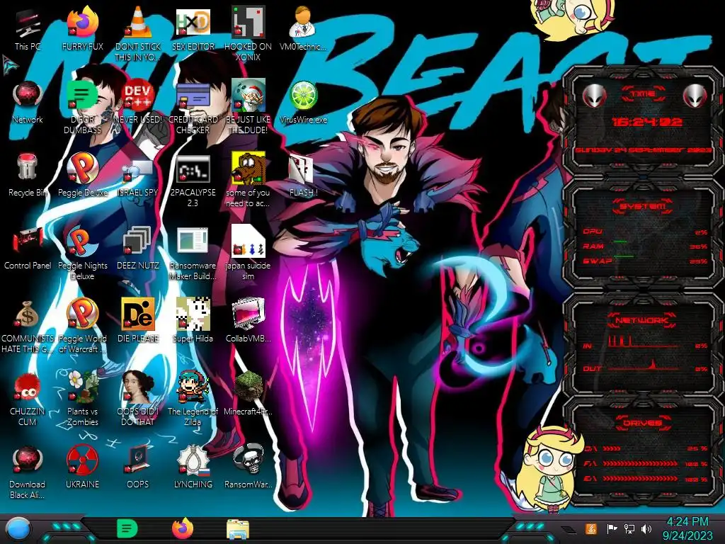Click the NETWORK gadget header

(x=642, y=320)
